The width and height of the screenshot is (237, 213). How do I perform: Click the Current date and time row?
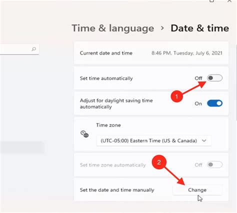coord(151,53)
